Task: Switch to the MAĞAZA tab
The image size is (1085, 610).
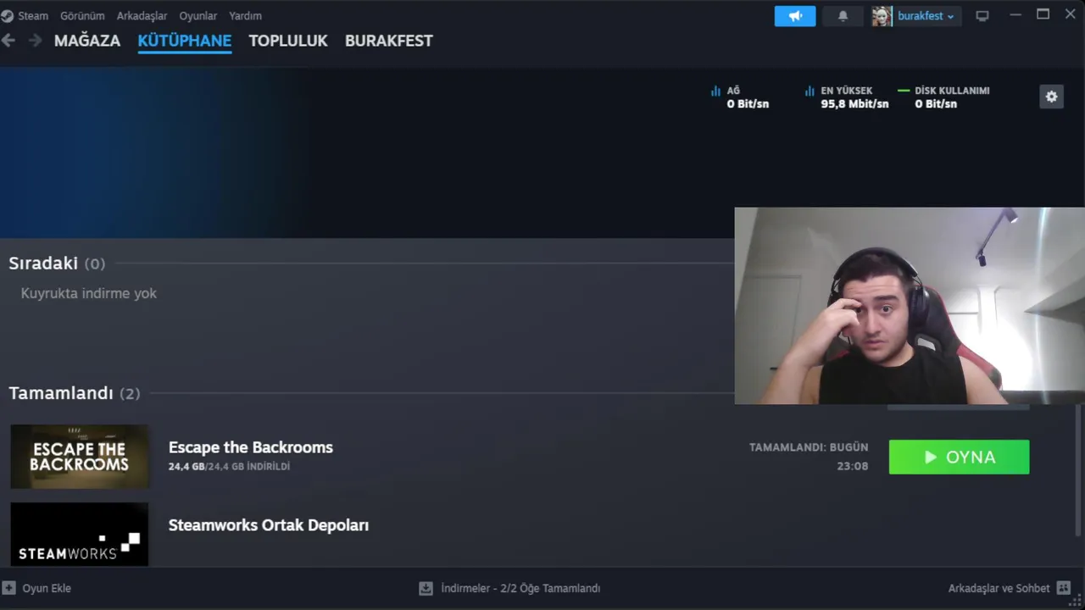Action: [87, 41]
